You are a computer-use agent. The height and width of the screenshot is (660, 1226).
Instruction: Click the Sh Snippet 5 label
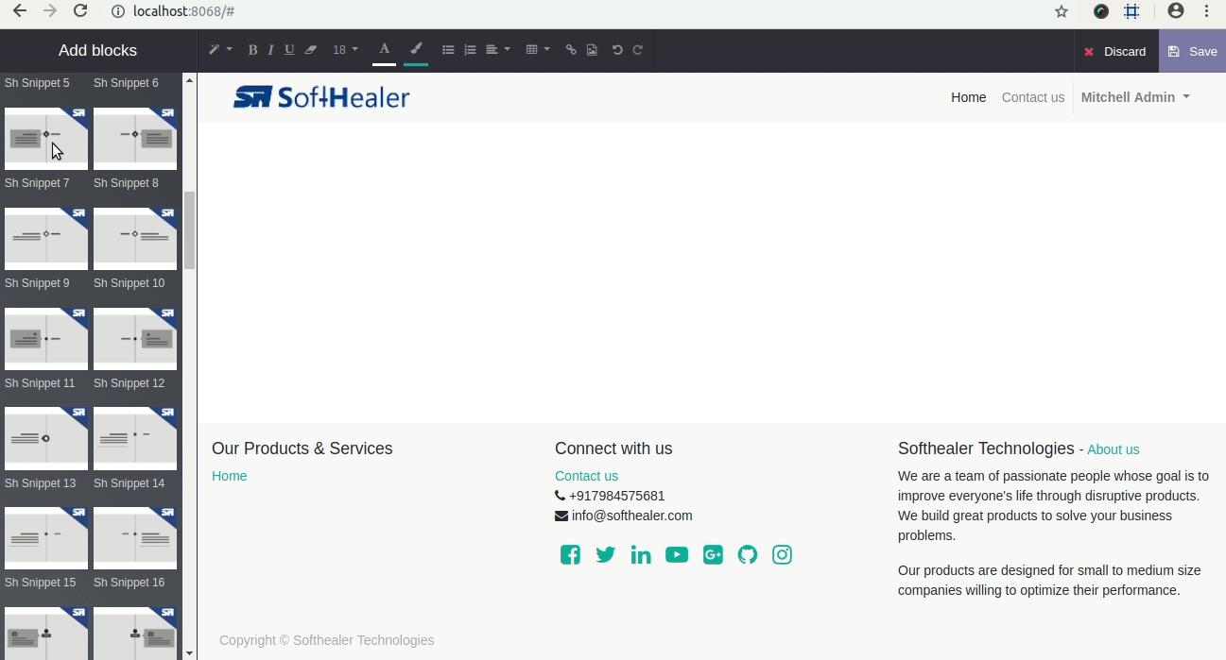37,83
